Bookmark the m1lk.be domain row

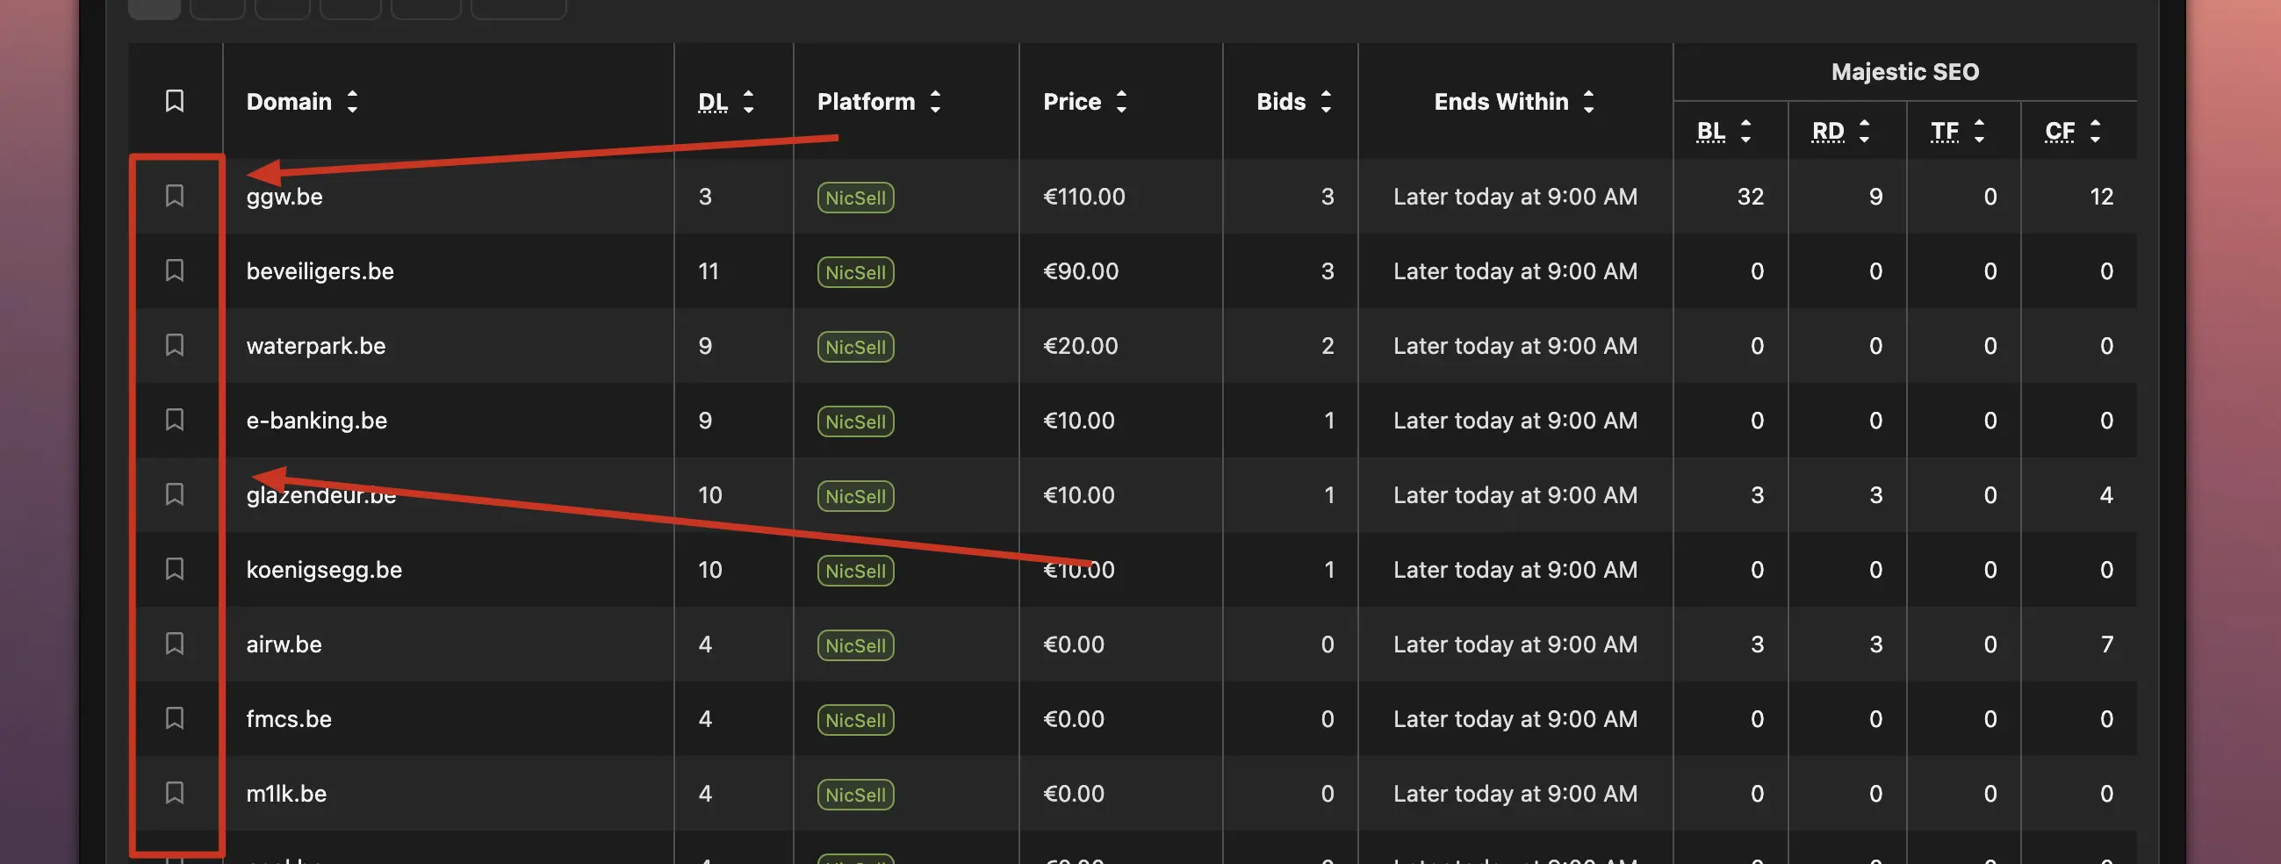click(x=175, y=792)
